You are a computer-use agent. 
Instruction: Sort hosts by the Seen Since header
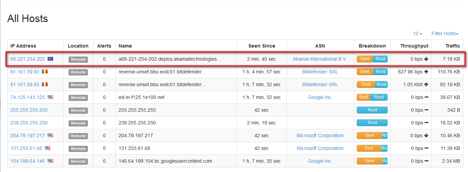262,46
